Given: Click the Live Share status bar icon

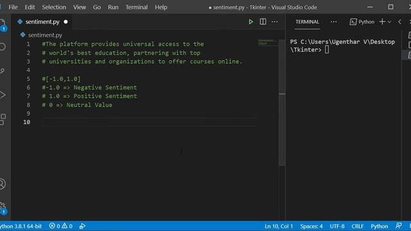Looking at the screenshot, I should pyautogui.click(x=82, y=226).
